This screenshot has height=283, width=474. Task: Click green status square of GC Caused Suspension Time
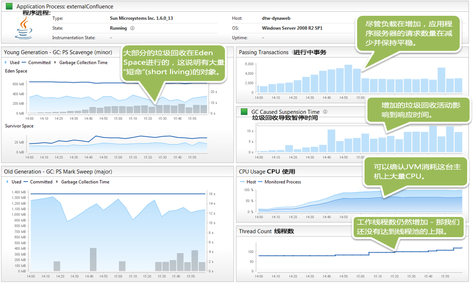pyautogui.click(x=244, y=112)
